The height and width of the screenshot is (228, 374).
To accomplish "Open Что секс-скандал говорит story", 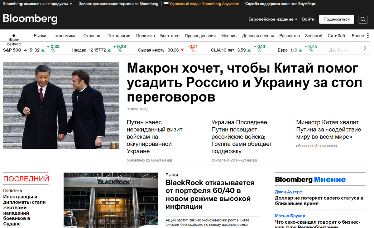I will coord(318,224).
